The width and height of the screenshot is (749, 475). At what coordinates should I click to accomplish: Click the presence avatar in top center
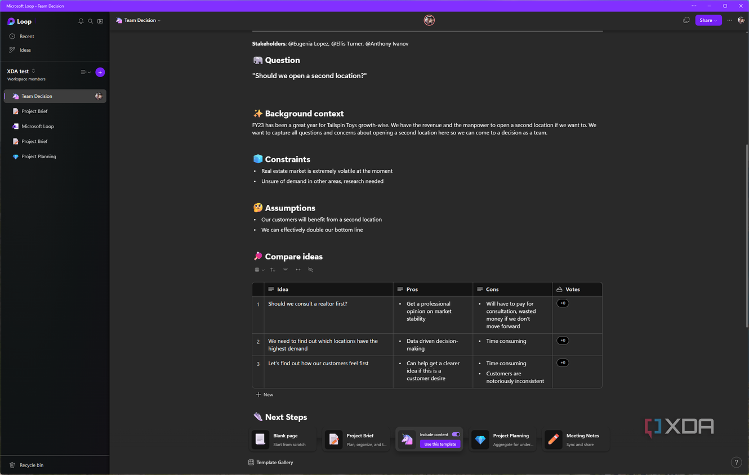(x=429, y=20)
